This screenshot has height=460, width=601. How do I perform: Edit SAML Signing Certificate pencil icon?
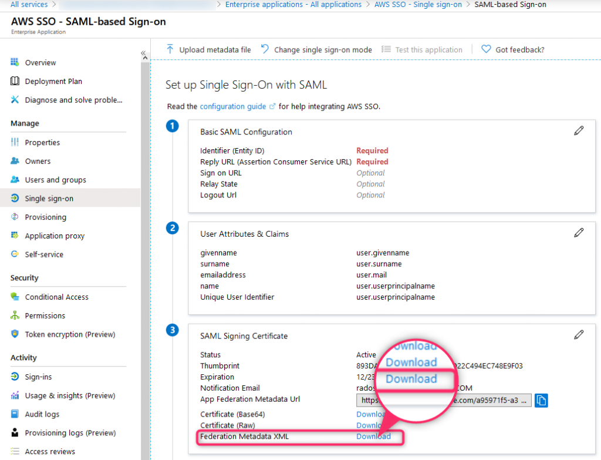pyautogui.click(x=579, y=334)
